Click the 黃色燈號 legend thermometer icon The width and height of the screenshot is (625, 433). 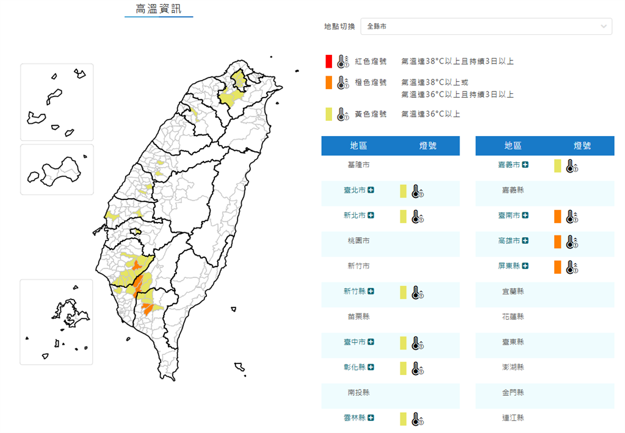coord(343,114)
